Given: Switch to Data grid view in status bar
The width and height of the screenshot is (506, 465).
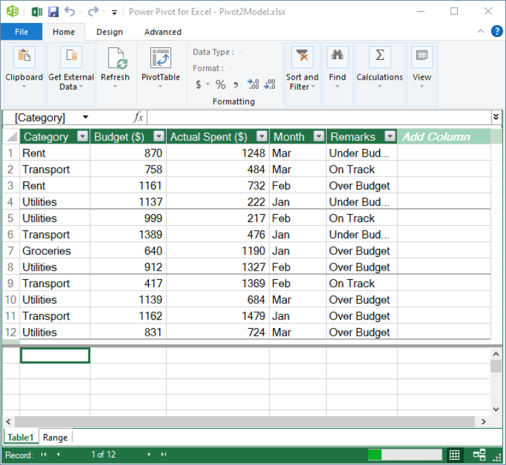Looking at the screenshot, I should click(455, 454).
